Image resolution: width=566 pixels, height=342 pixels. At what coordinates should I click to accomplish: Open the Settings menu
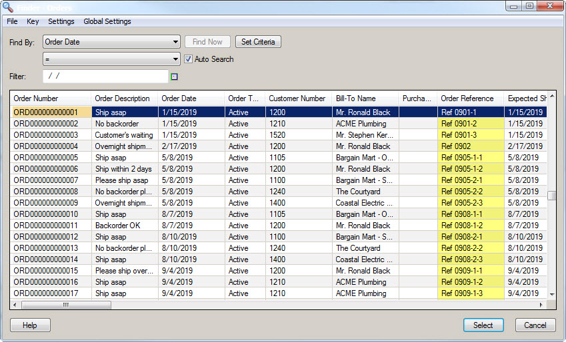pyautogui.click(x=61, y=21)
